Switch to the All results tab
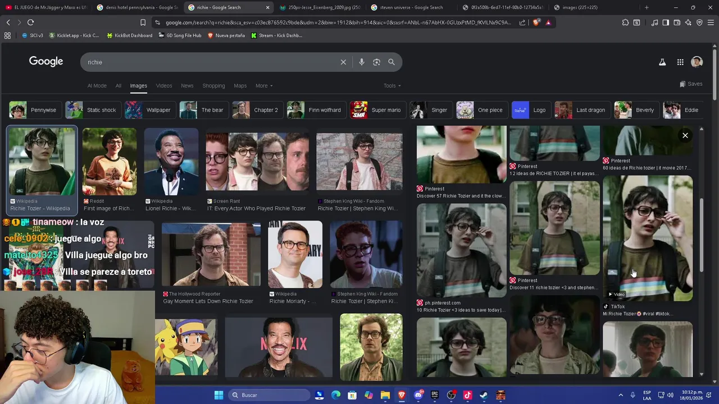719x404 pixels. (x=119, y=86)
